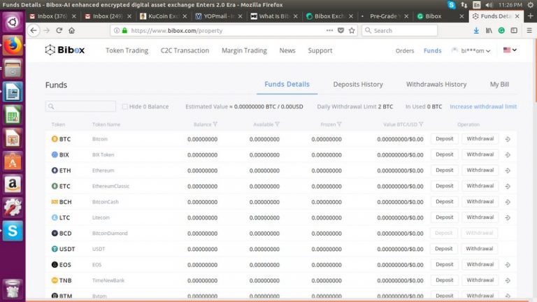
Task: Open the language flag dropdown
Action: [510, 50]
